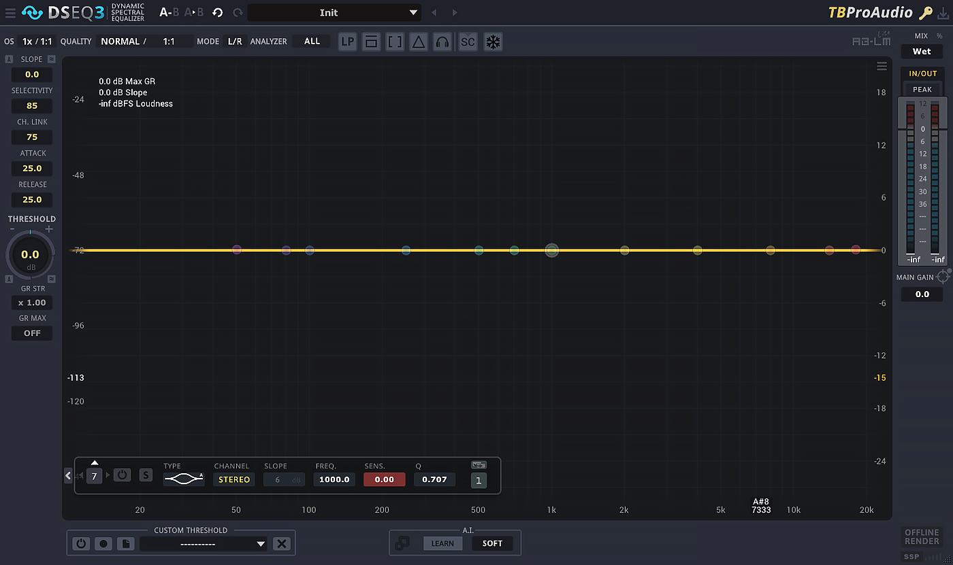953x565 pixels.
Task: Click the license key icon
Action: [925, 12]
